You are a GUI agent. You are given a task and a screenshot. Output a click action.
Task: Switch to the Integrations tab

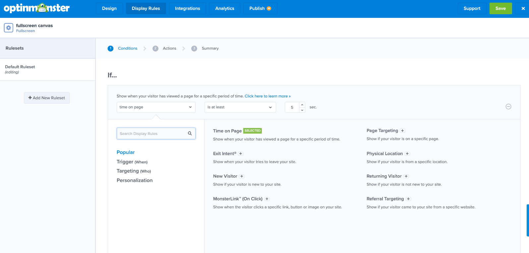tap(187, 9)
